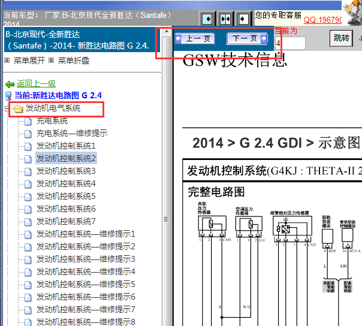Click page icon beside 发动机控制系统3
Image resolution: width=362 pixels, height=326 pixels.
tap(28, 171)
